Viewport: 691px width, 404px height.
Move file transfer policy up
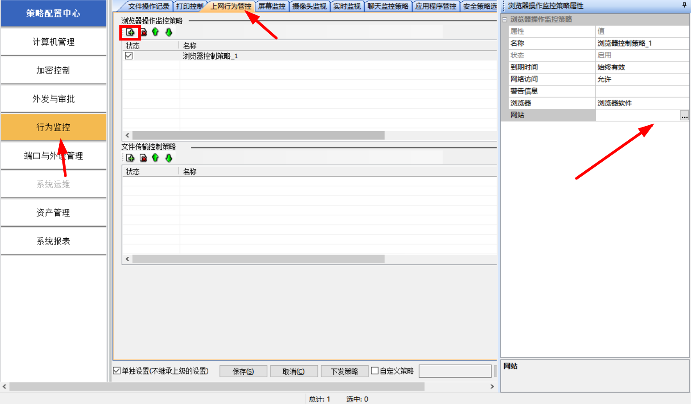(155, 158)
